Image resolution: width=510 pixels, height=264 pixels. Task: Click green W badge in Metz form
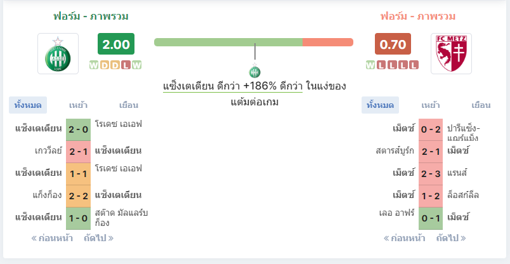point(370,65)
